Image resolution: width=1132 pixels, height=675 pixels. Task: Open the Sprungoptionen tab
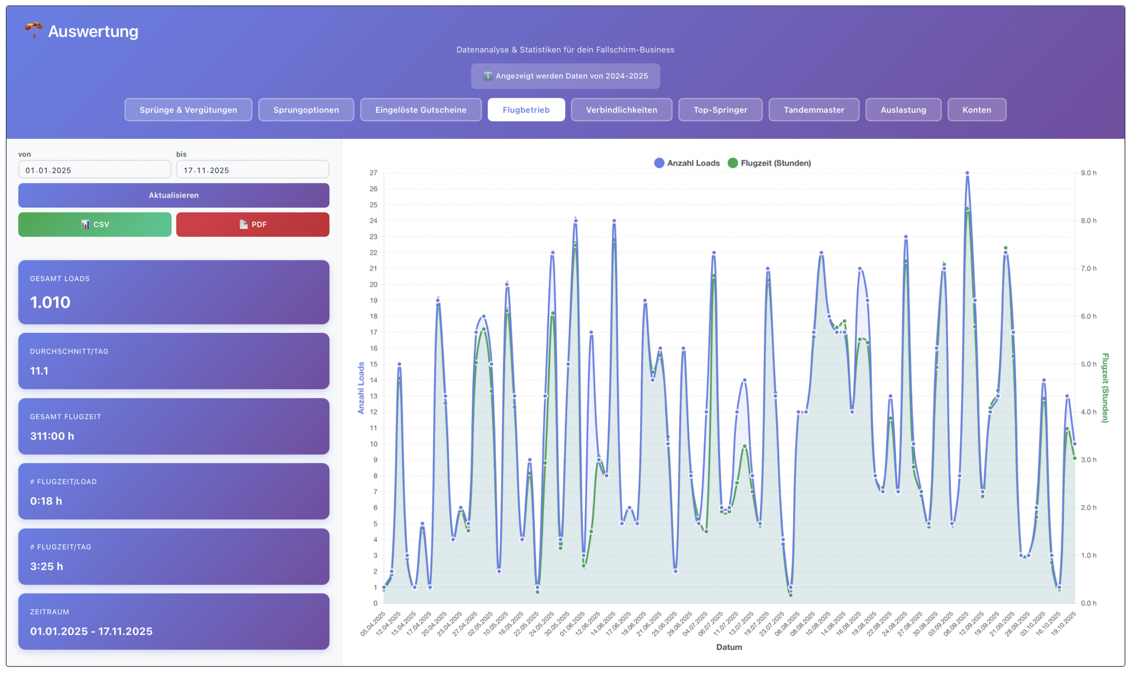point(306,110)
